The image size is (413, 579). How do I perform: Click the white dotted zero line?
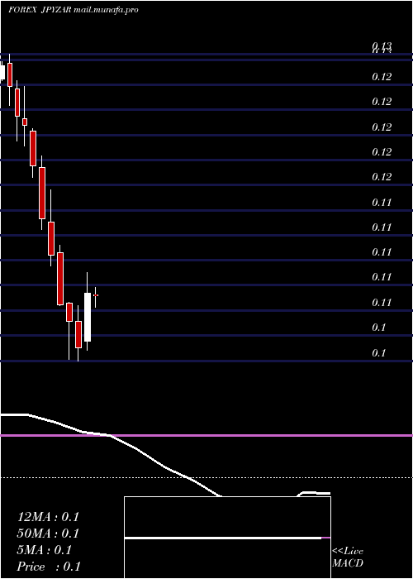(206, 478)
